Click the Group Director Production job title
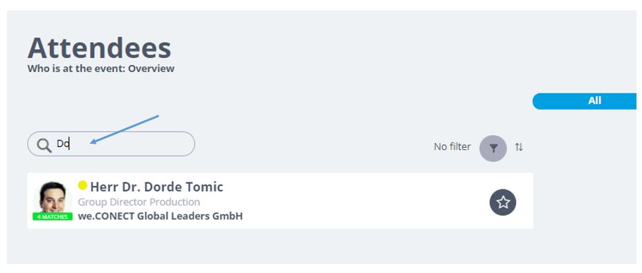Viewport: 642px width, 273px height. click(139, 202)
